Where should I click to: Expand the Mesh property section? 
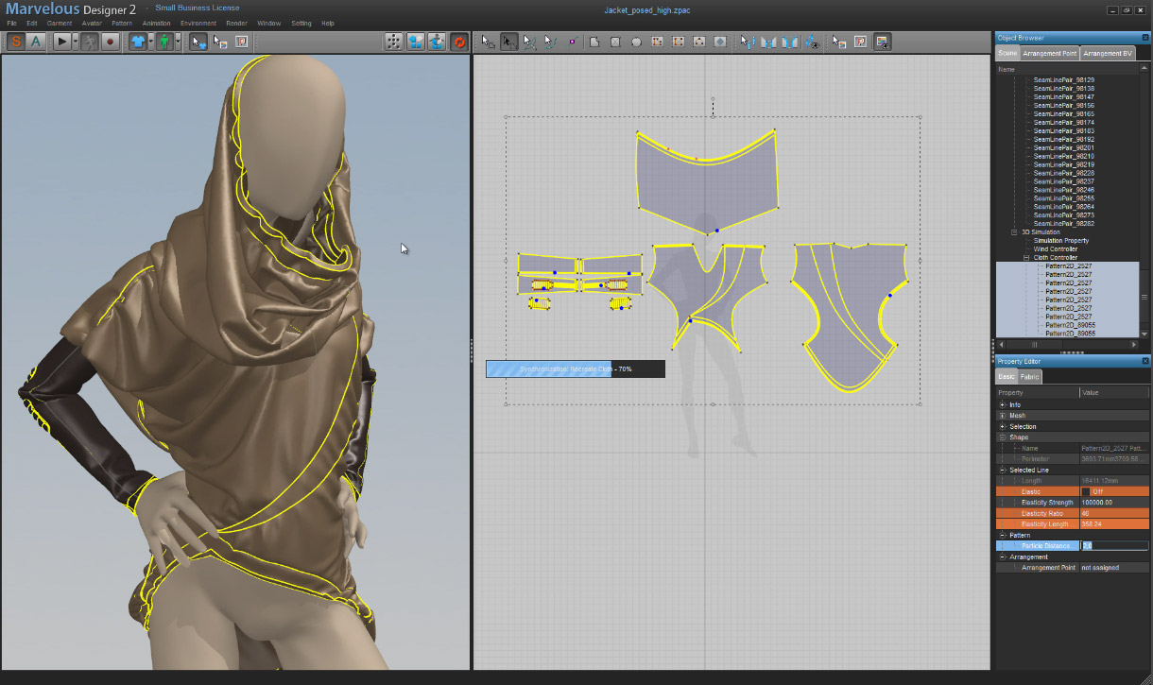pos(1003,416)
